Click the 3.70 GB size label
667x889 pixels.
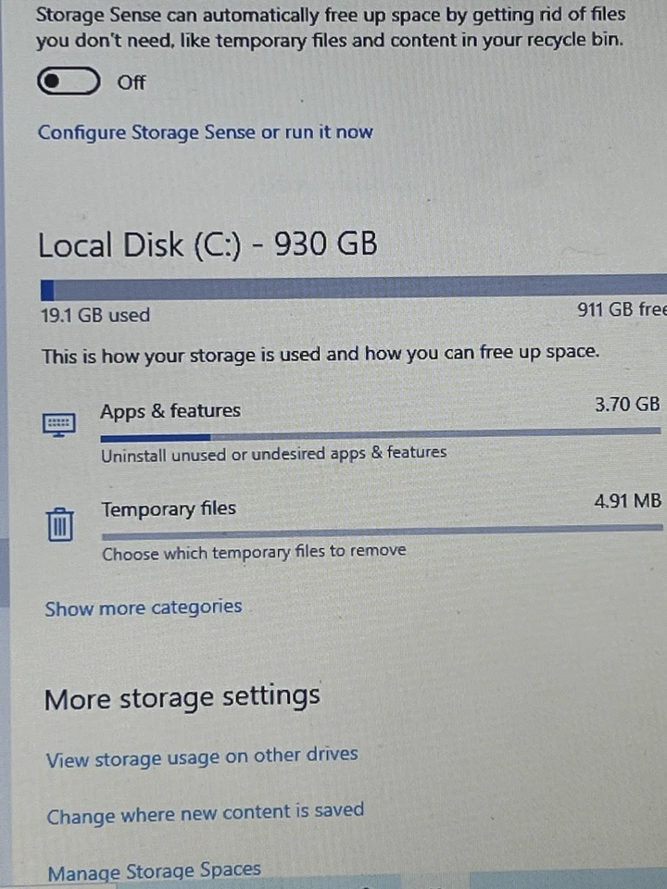626,404
